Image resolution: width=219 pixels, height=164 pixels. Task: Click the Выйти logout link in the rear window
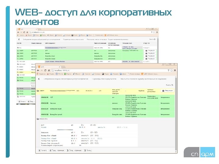pos(152,39)
